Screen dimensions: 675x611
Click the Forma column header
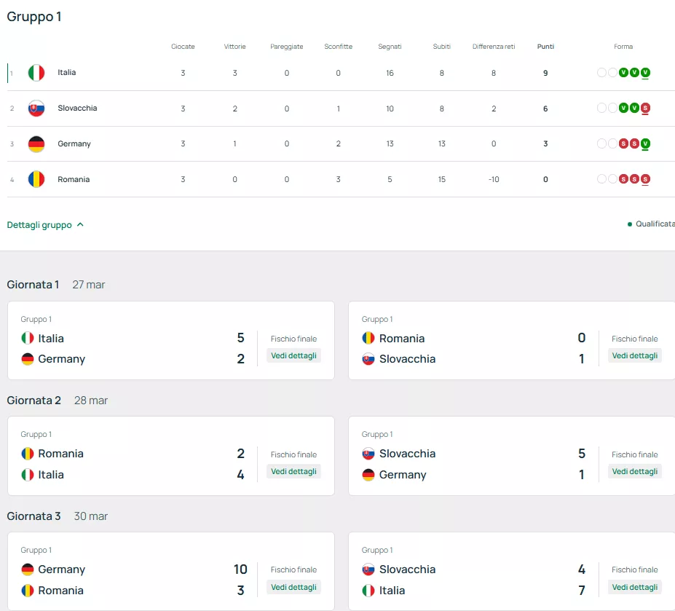623,47
